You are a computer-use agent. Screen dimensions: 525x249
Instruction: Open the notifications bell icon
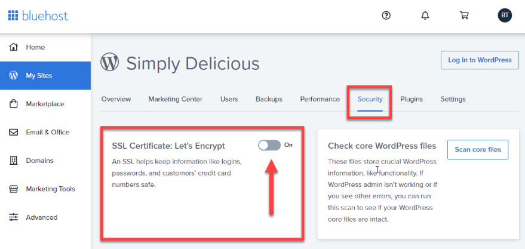pyautogui.click(x=425, y=16)
